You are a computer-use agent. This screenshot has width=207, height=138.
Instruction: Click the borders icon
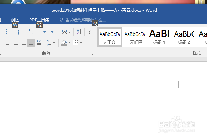pos(75,43)
